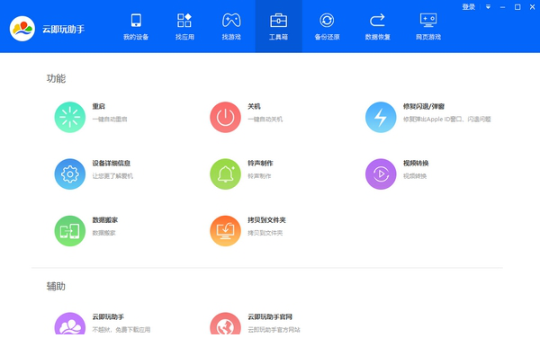
Task: Click the 重启 title text
Action: coord(98,106)
